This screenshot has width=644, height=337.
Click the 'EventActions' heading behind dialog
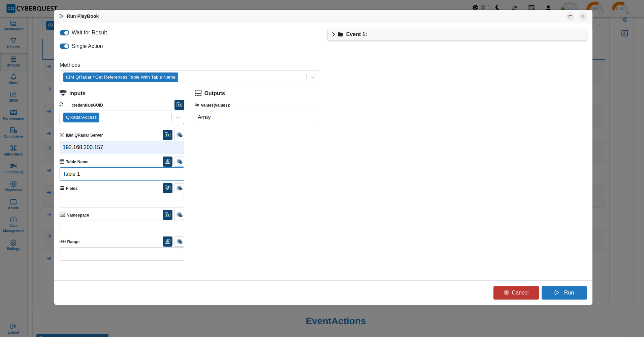coord(336,321)
